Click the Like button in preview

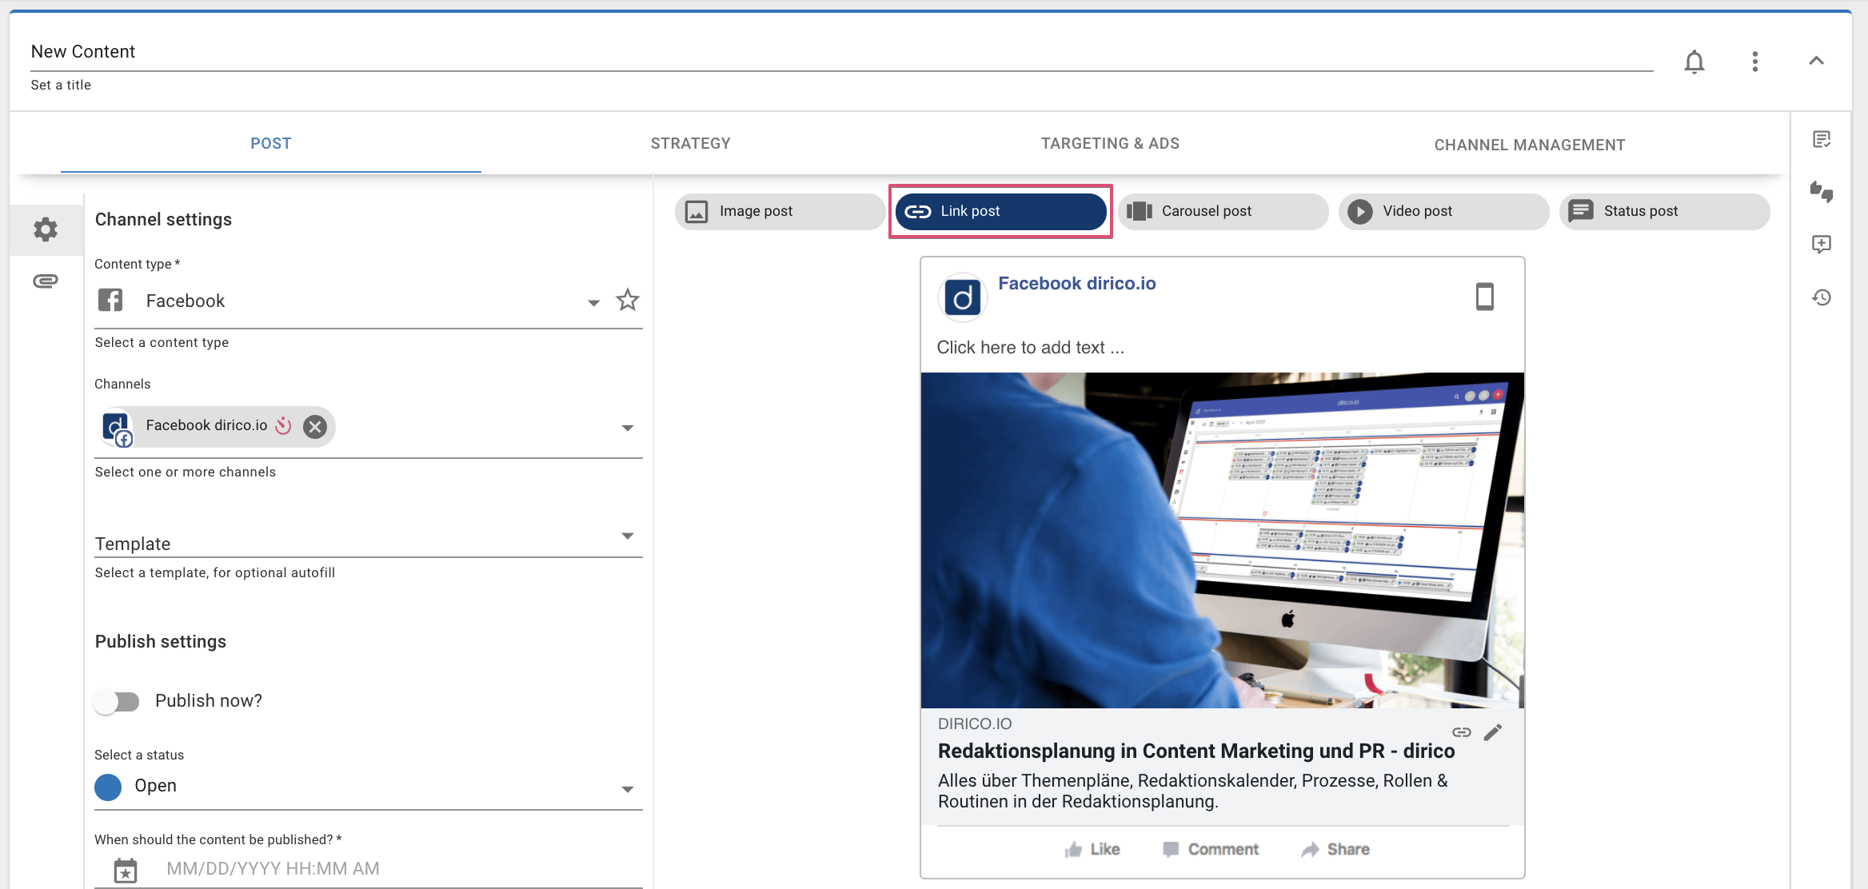[1092, 849]
